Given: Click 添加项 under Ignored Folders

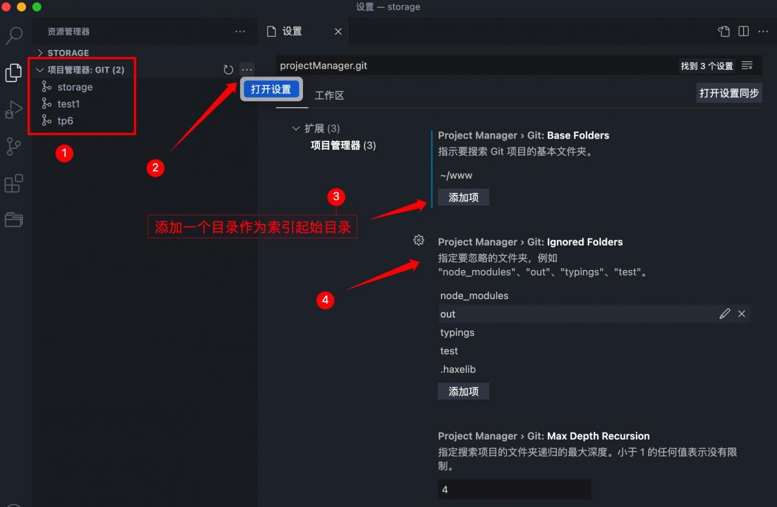Looking at the screenshot, I should coord(464,391).
